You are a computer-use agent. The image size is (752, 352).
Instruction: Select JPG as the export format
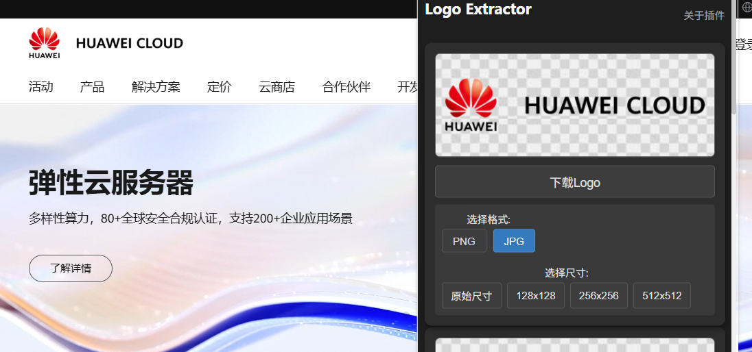point(514,241)
